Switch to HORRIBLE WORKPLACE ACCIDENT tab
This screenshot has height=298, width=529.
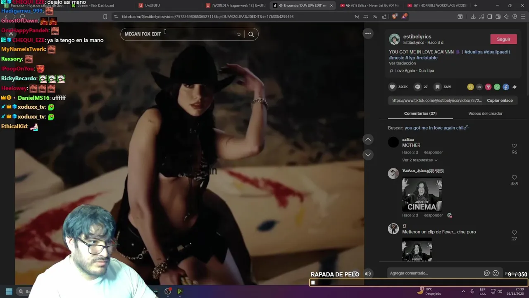tap(437, 5)
